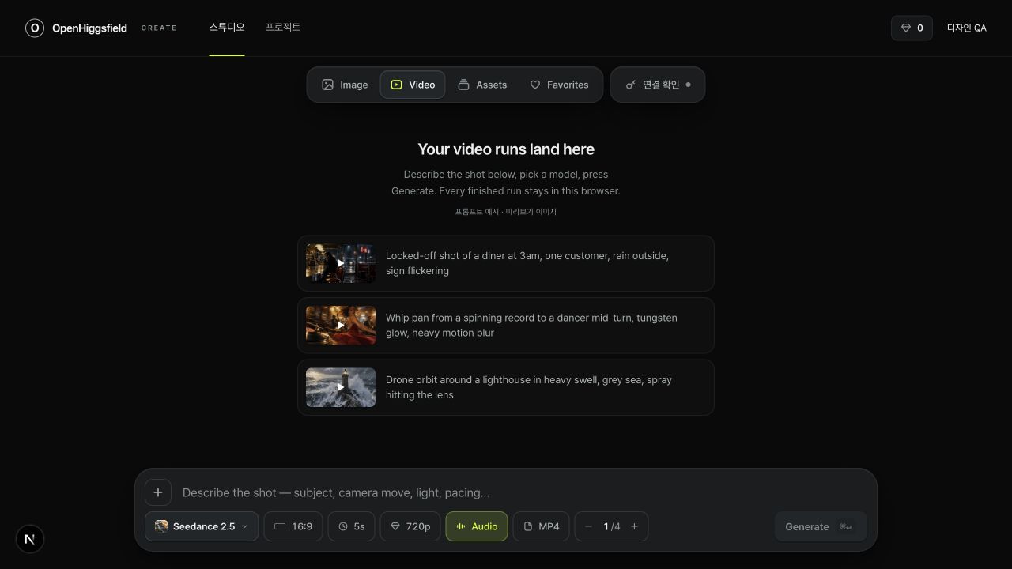1012x569 pixels.
Task: Open the credits gem counter
Action: (x=912, y=28)
